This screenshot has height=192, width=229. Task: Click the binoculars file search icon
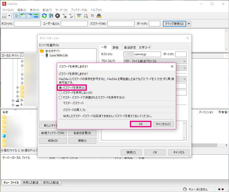(x=99, y=16)
